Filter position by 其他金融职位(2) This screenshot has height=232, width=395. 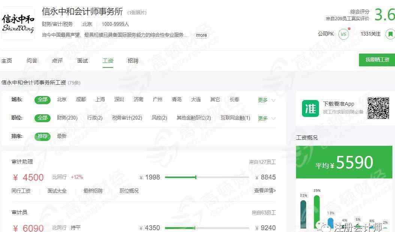coord(194,118)
